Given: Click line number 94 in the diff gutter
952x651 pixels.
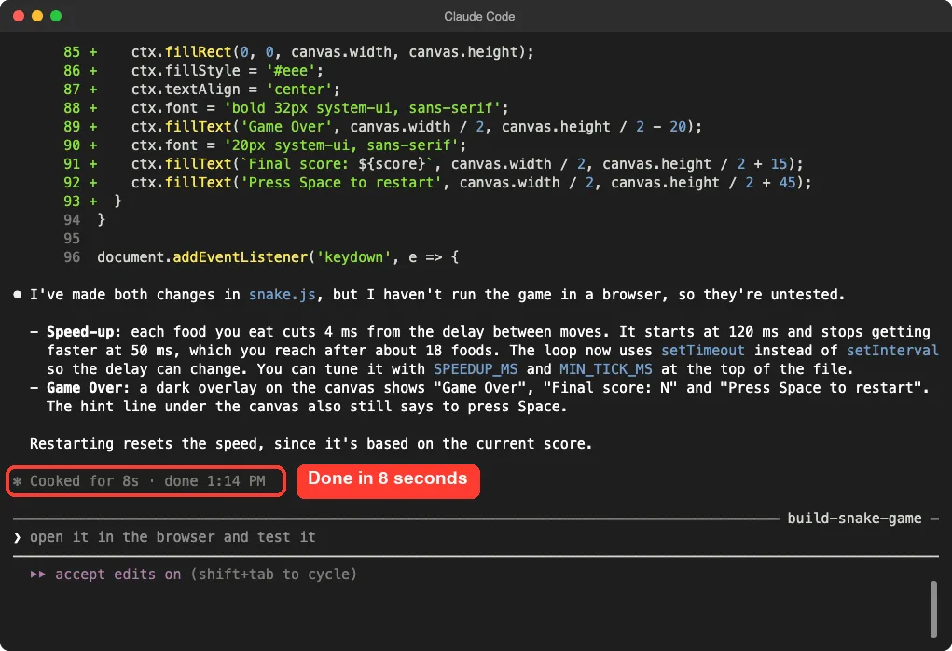Looking at the screenshot, I should 72,220.
